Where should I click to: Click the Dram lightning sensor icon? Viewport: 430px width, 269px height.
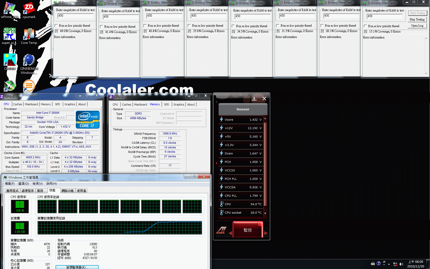click(x=221, y=153)
